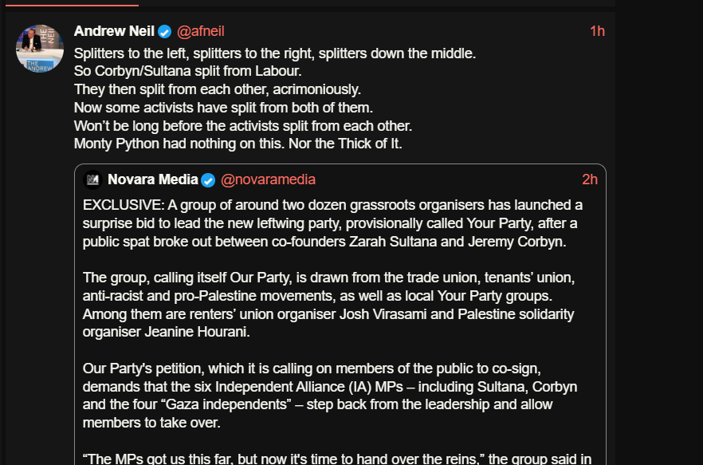703x465 pixels.
Task: Open quoted tweet's EXCLUSIVE paragraph
Action: 332,223
